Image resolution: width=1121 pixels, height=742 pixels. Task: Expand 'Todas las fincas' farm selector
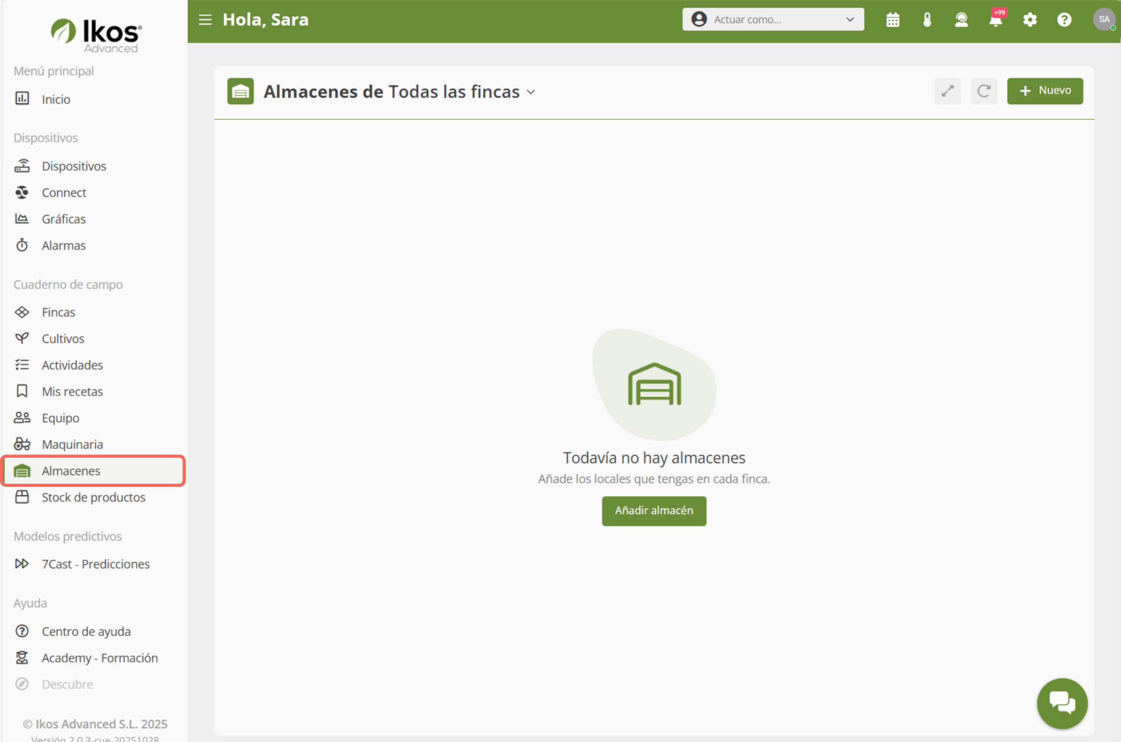point(462,92)
